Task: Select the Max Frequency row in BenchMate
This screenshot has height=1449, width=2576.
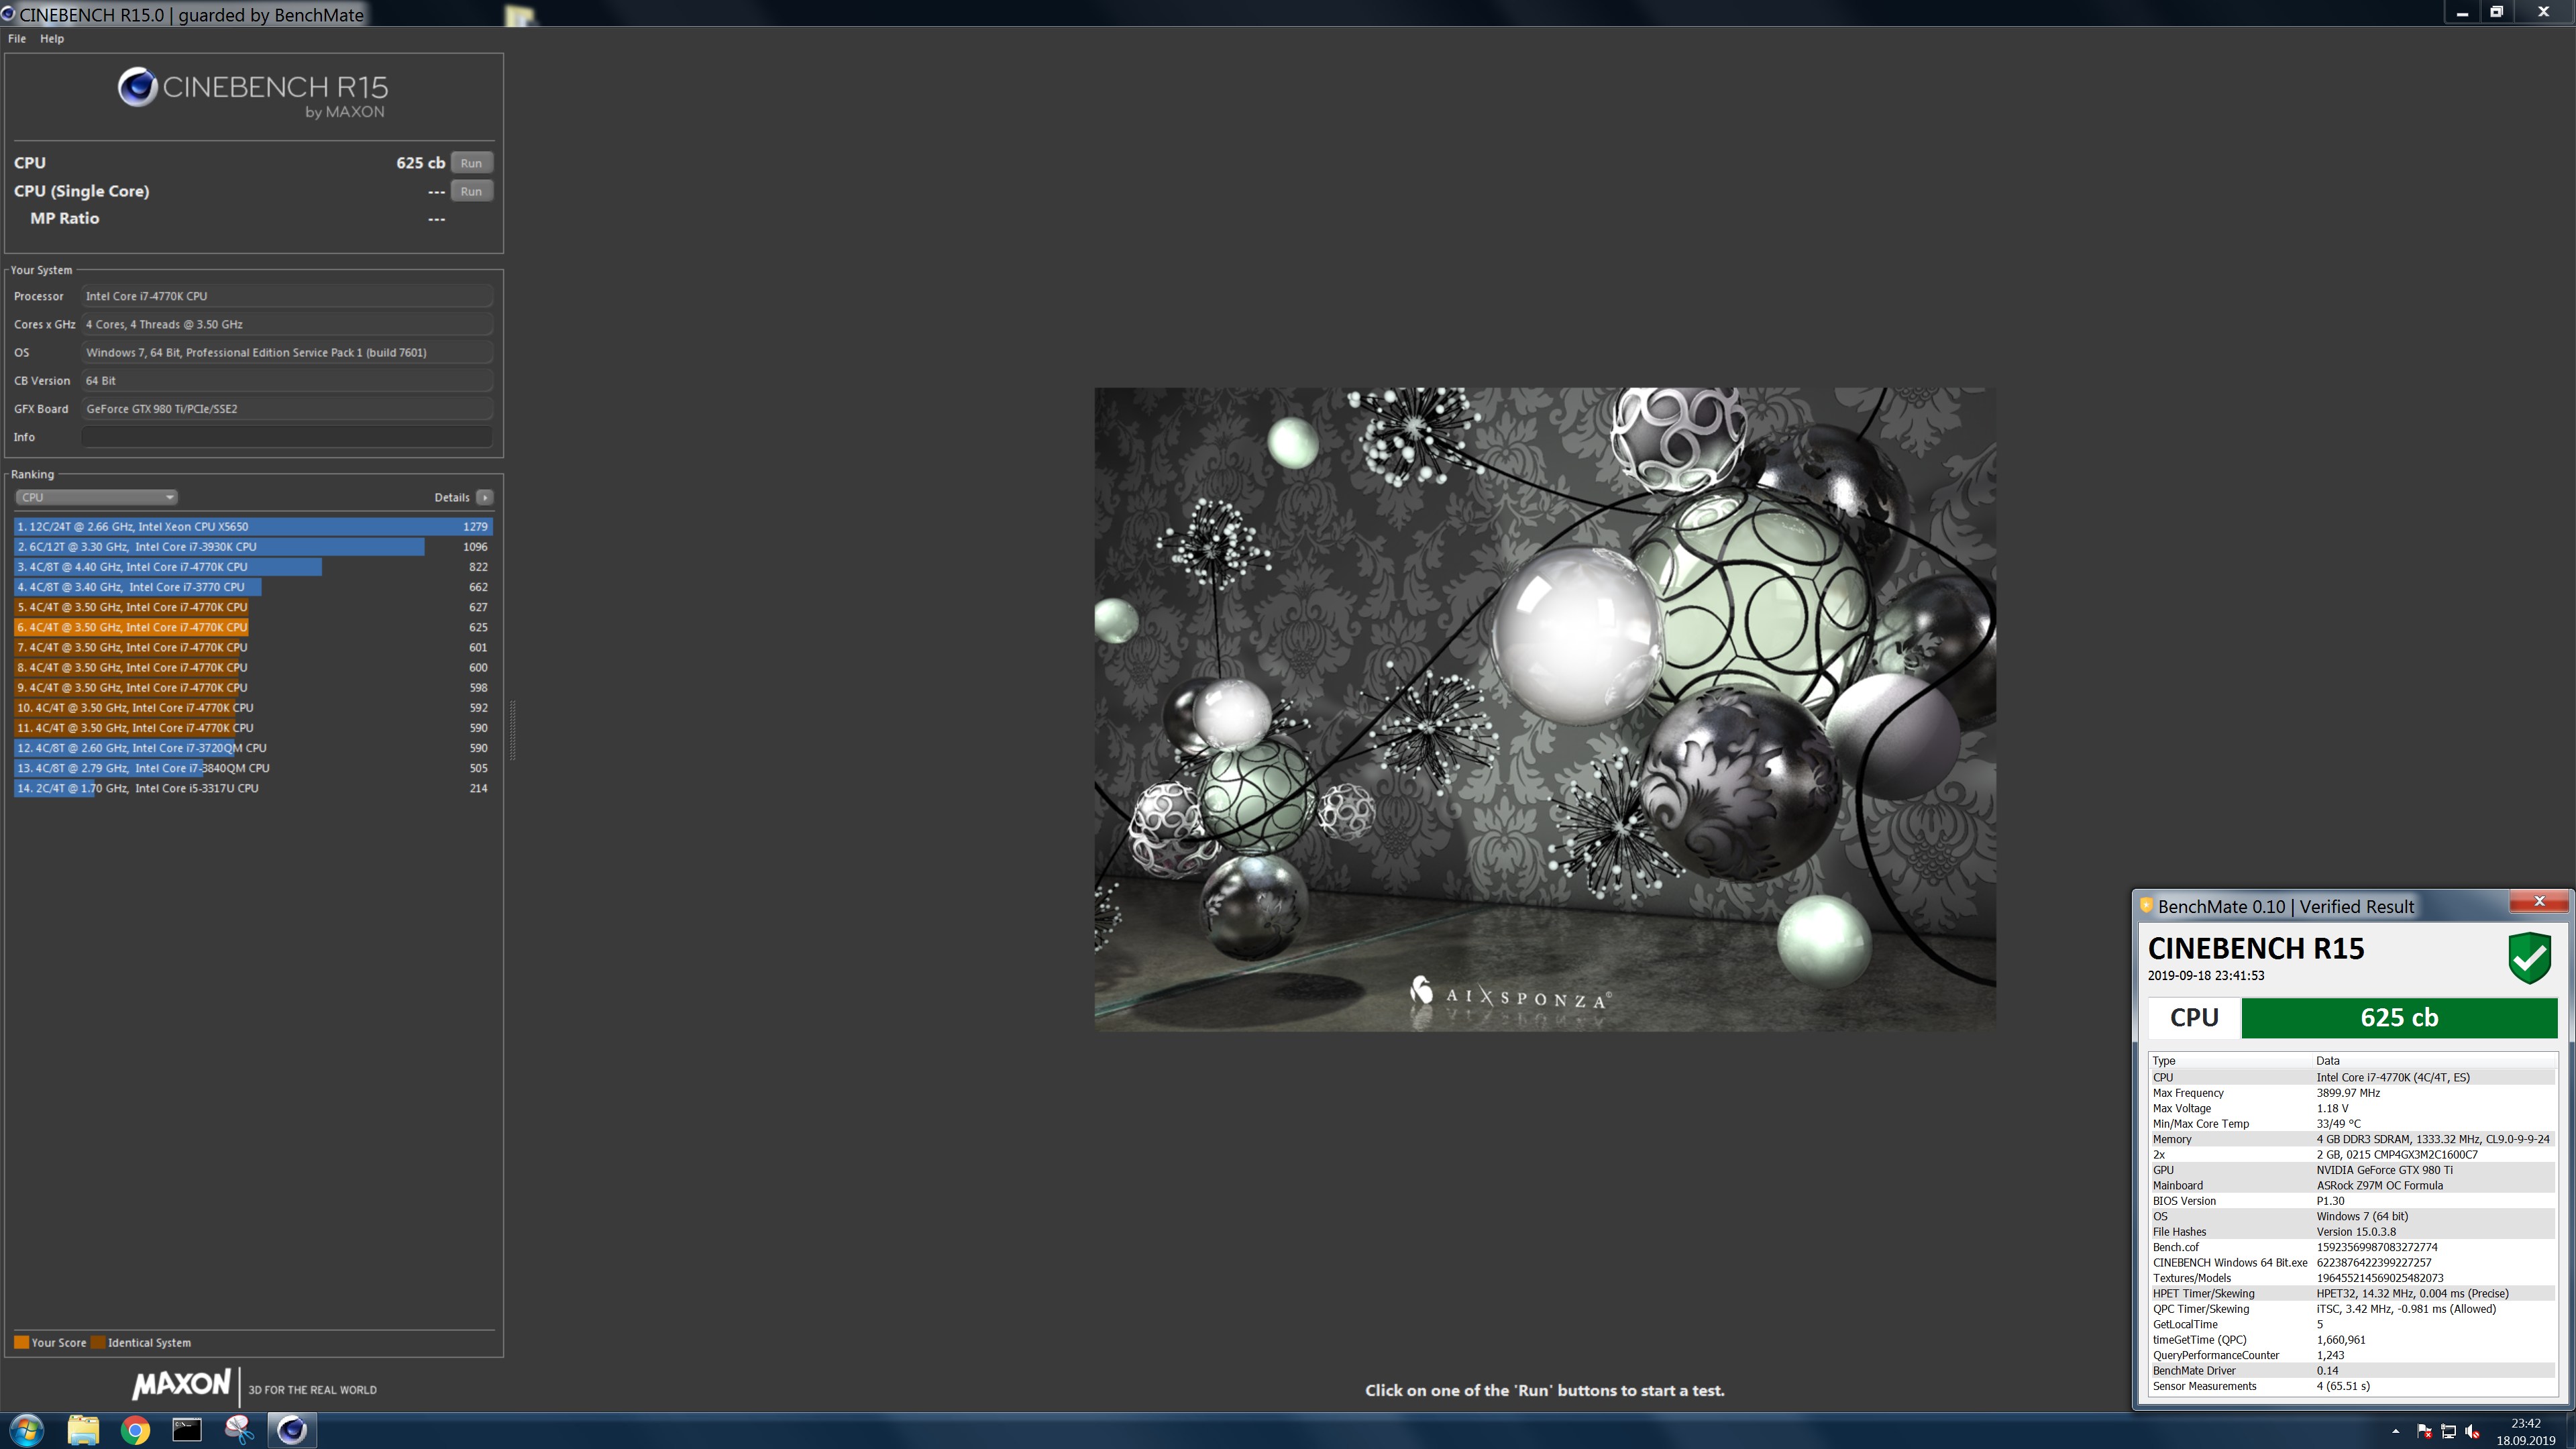Action: (2353, 1093)
